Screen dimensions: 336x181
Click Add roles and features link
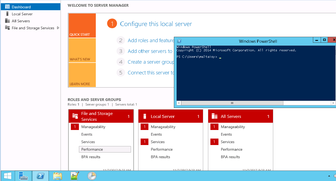(x=151, y=41)
